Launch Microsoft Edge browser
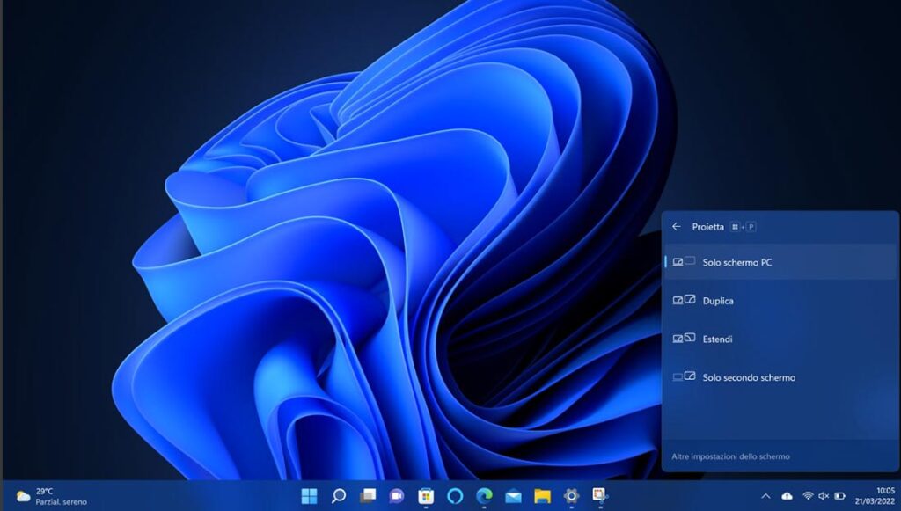 point(485,495)
